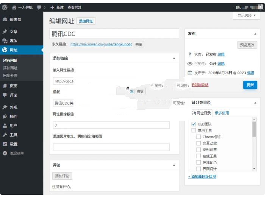Screen dimensions: 267x199
Task: Click the comments bubble icon in top bar
Action: pyautogui.click(x=39, y=7)
